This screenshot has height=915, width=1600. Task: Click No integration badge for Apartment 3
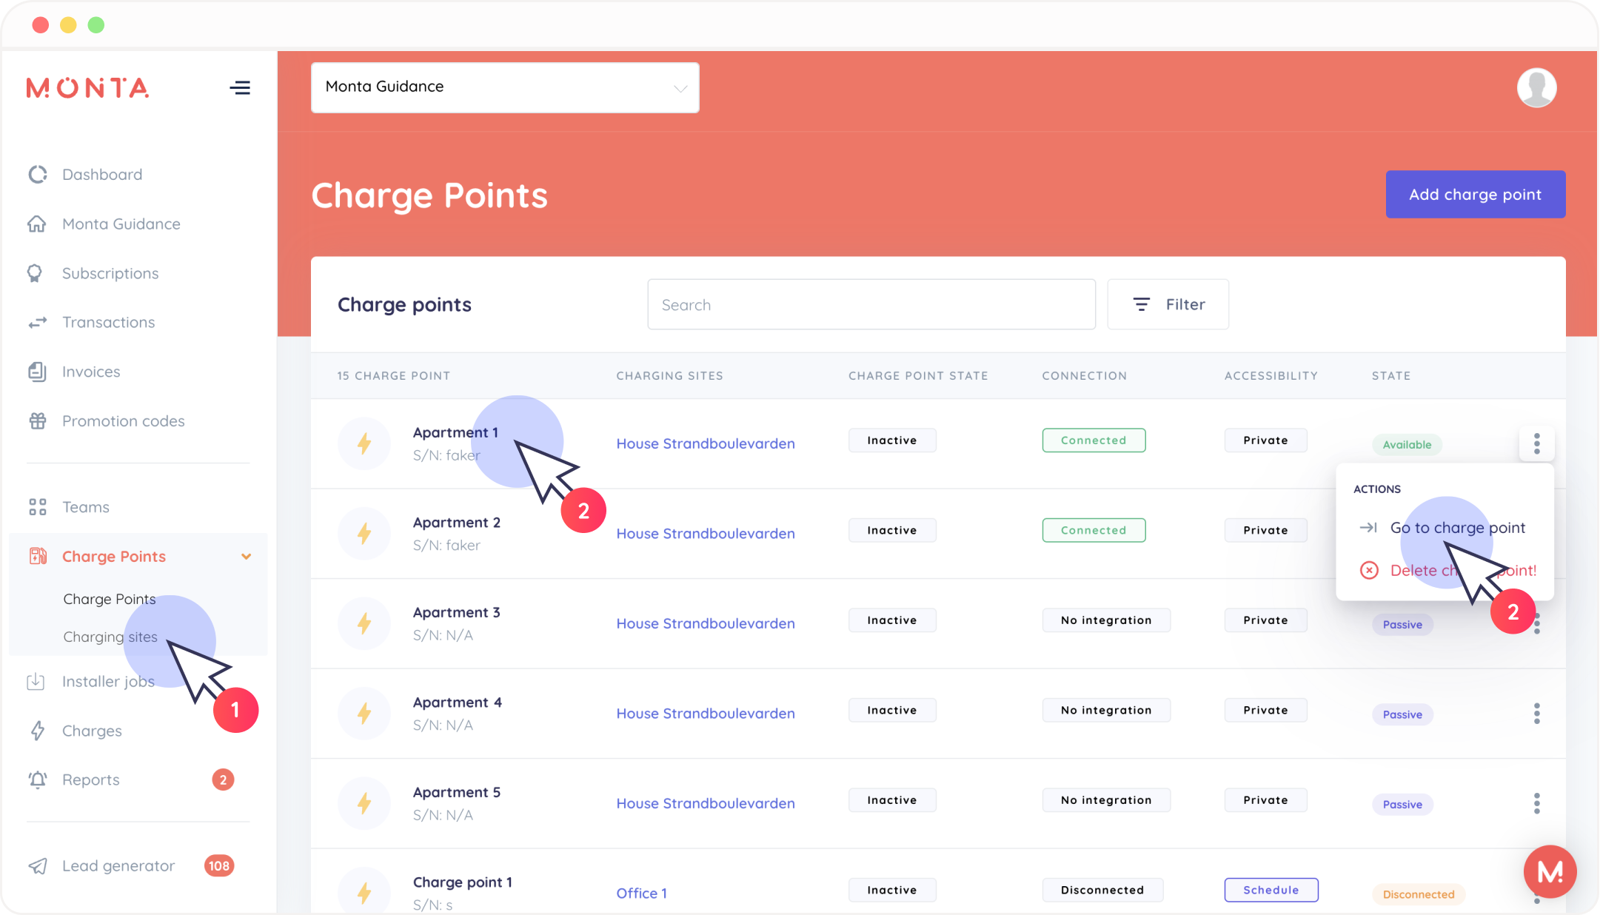[1106, 620]
